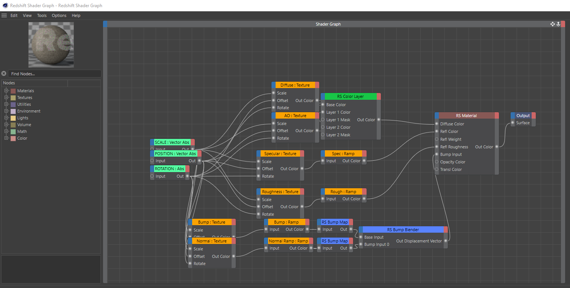Click the red corner of Spec : Ramp node

364,154
